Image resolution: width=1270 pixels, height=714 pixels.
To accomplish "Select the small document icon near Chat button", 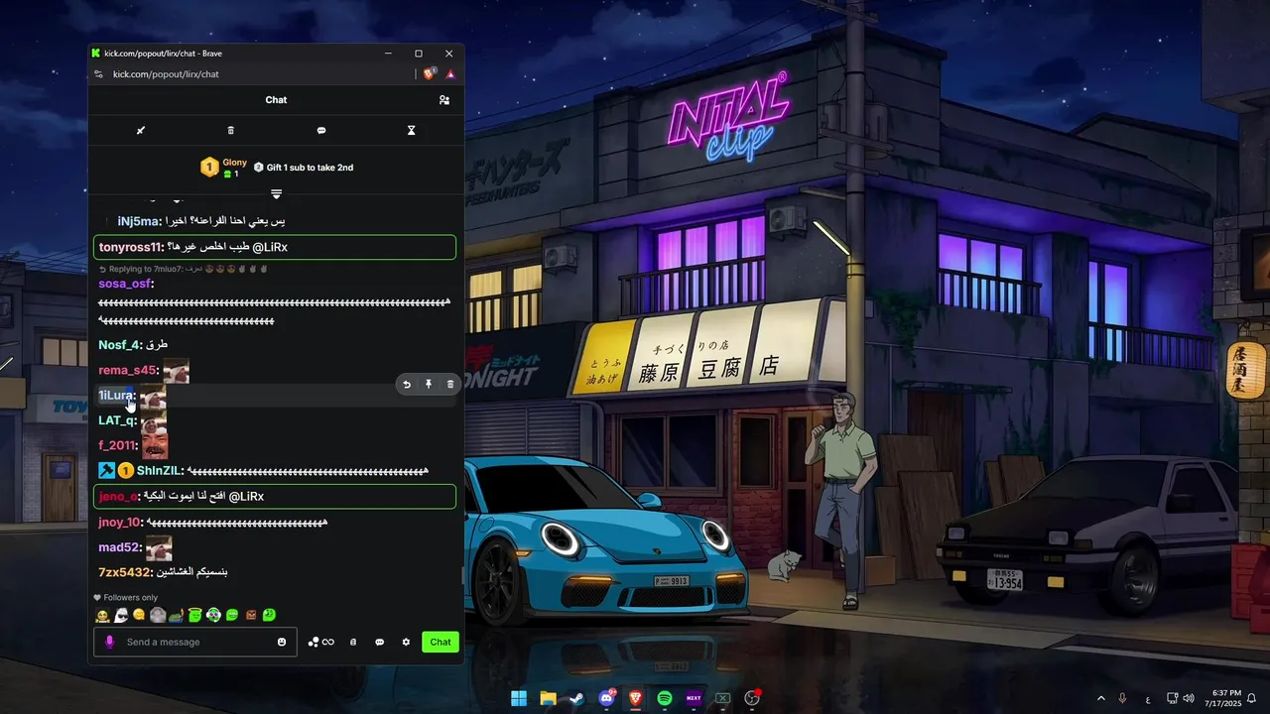I will tap(353, 642).
